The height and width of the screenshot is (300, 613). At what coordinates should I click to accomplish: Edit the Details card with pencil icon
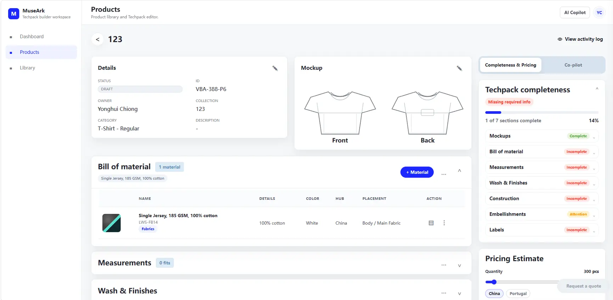pos(275,68)
